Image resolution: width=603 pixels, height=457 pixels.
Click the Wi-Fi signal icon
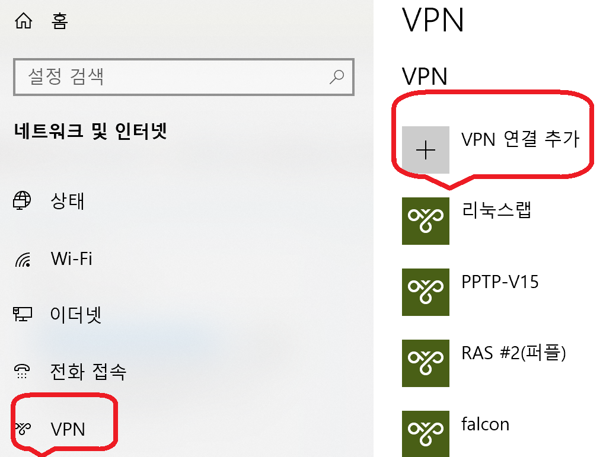click(x=23, y=260)
